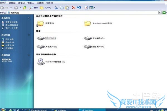Select the 其他照片 (E:) drive icon
This screenshot has width=167, height=111.
pos(40,47)
